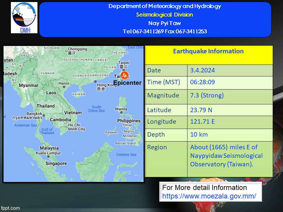The height and width of the screenshot is (212, 283).
Task: Click the orange epicenter marker icon
Action: tap(124, 75)
